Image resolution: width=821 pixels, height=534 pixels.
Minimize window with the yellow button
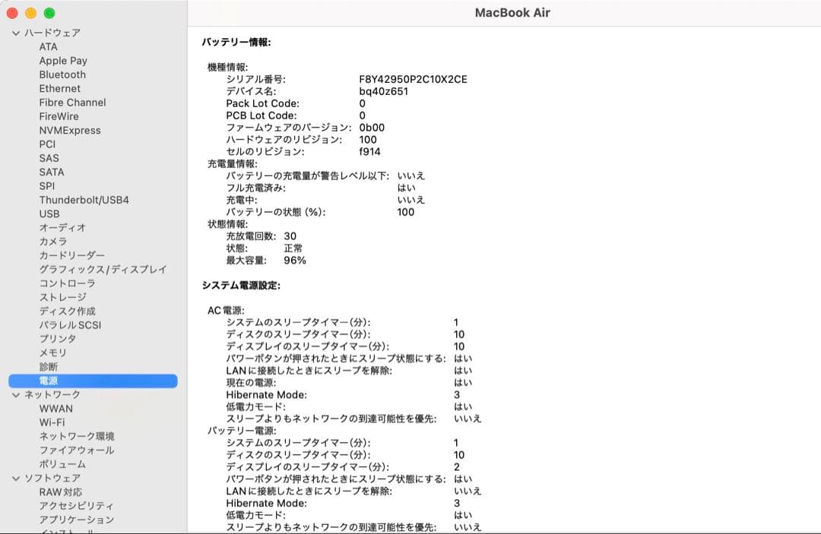[31, 13]
